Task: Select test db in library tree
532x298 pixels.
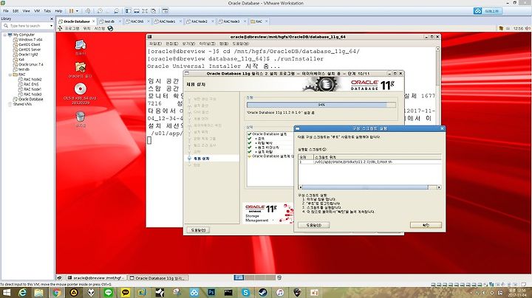Action: pos(24,69)
